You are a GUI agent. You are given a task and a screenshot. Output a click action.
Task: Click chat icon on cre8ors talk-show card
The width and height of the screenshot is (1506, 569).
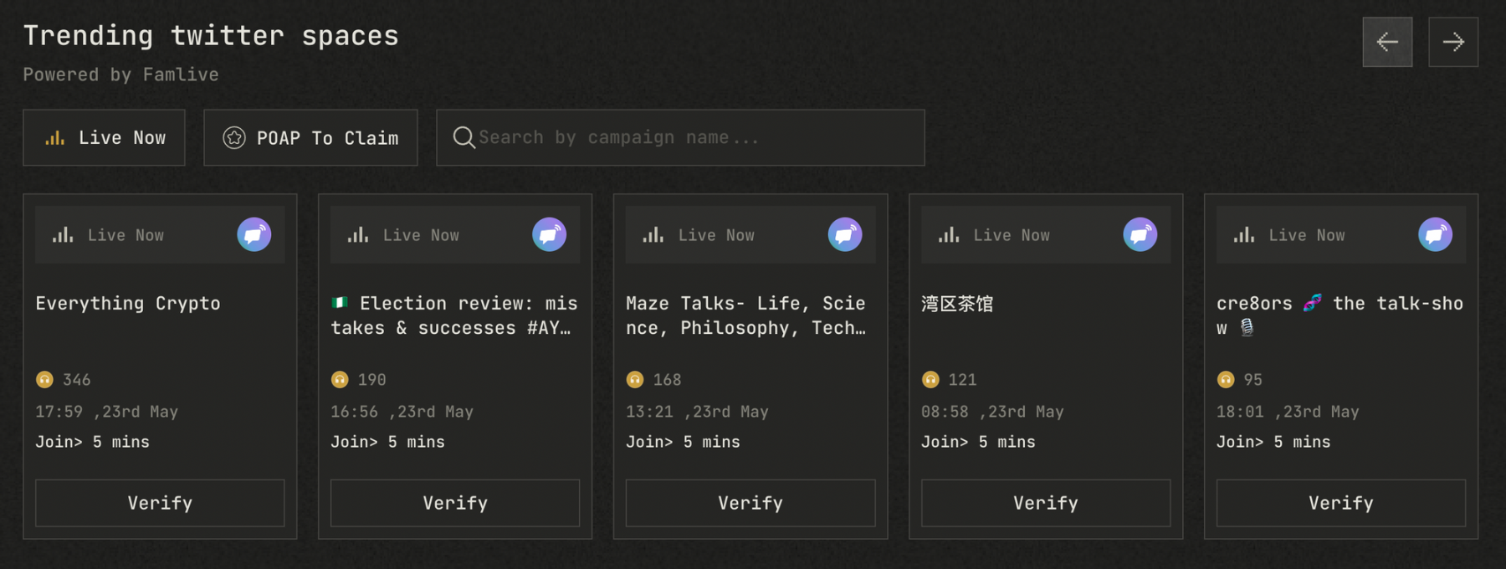coord(1436,235)
